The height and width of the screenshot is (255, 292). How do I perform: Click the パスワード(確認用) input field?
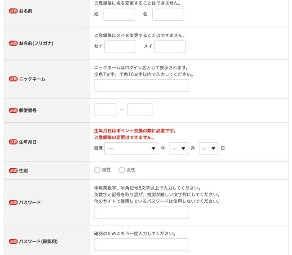point(142,245)
